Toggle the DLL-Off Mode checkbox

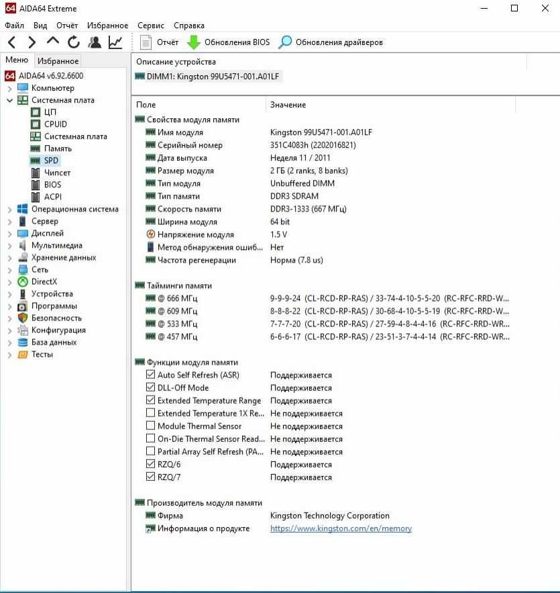tap(150, 387)
